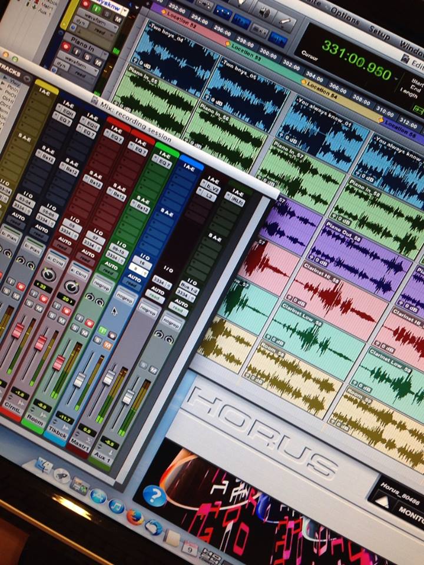Click the Aux 1 strip right pan knob
The image size is (424, 565).
pos(169,339)
